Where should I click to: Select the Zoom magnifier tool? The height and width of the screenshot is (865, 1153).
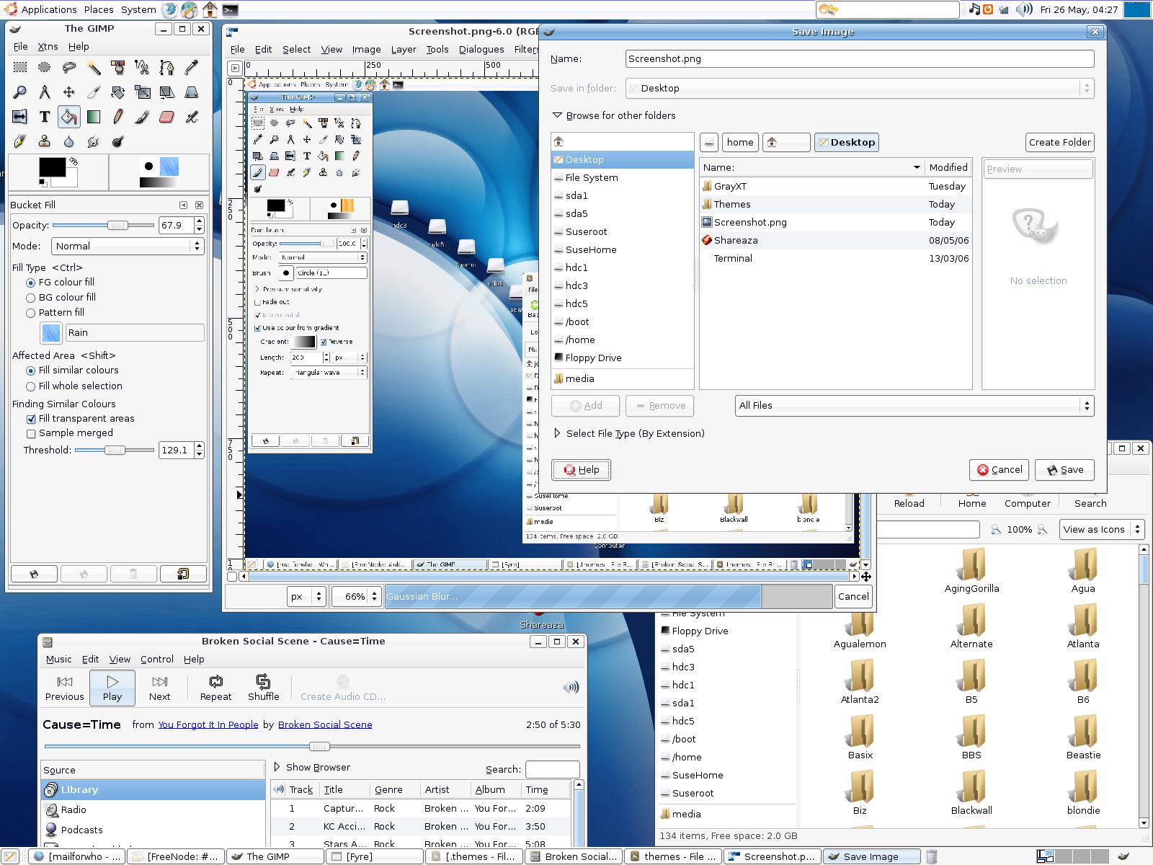[20, 92]
